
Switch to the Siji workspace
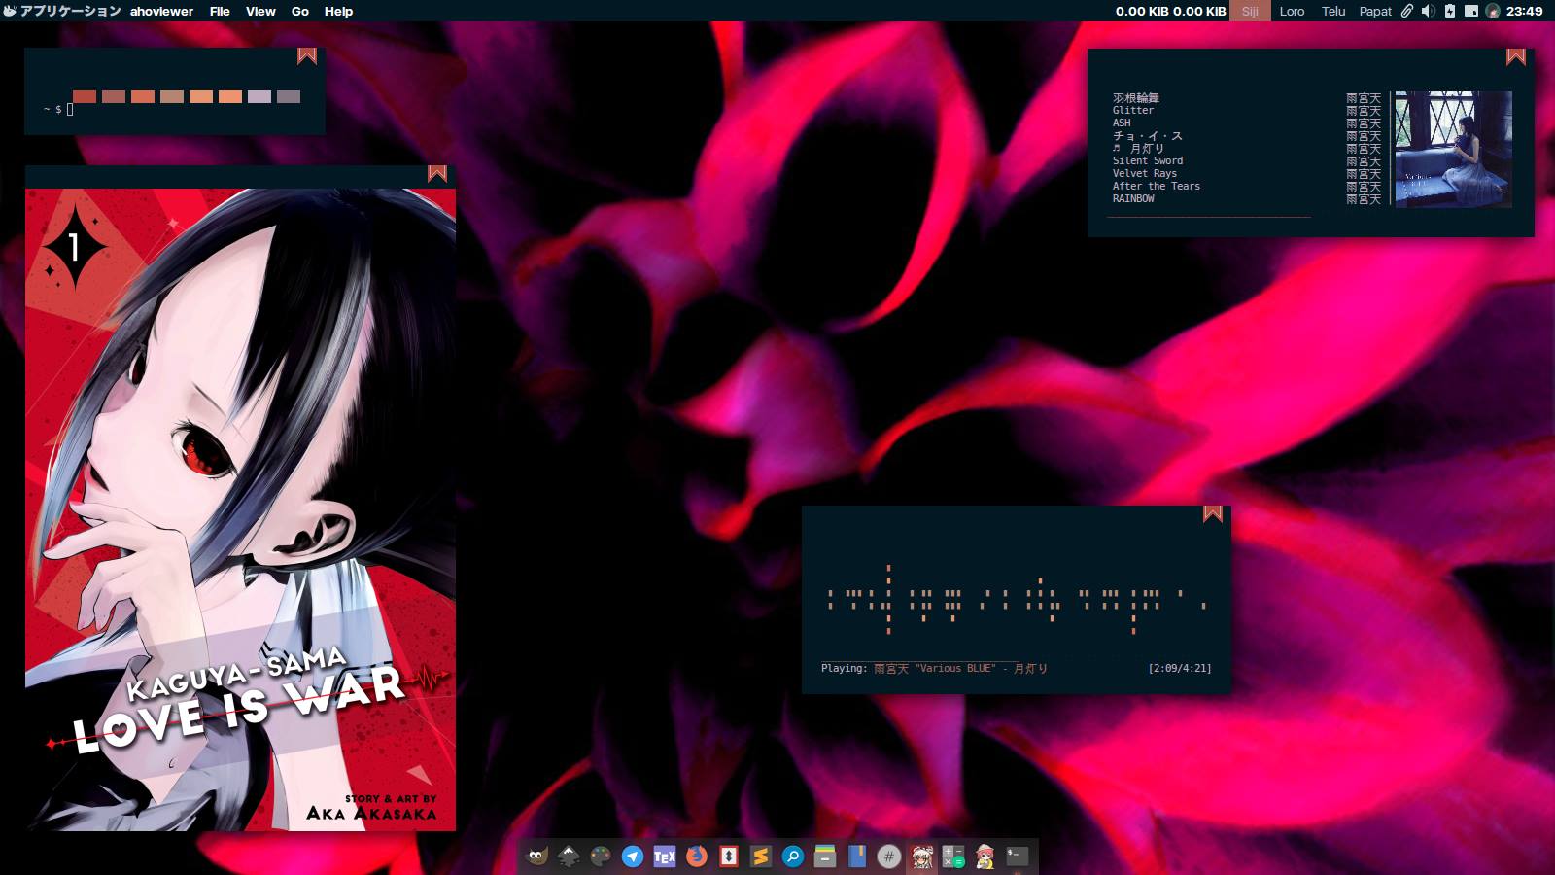1250,11
